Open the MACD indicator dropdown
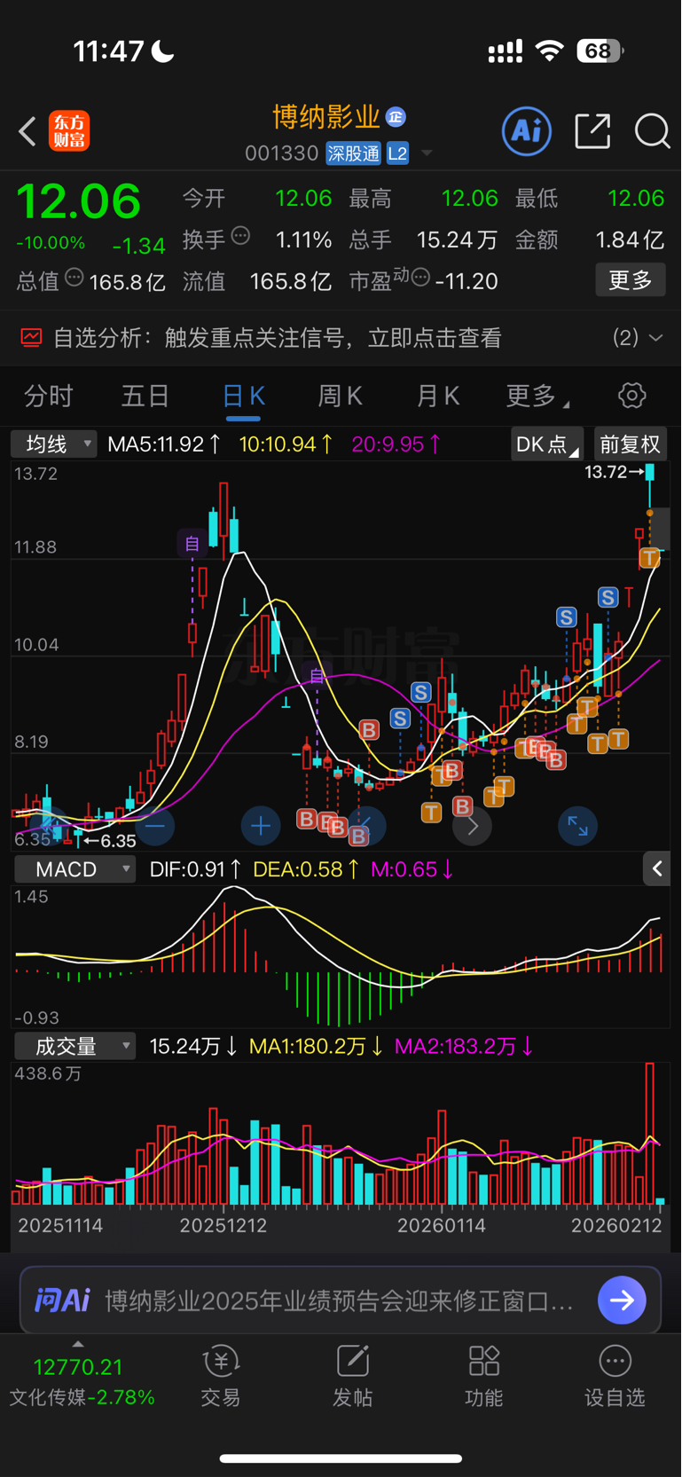This screenshot has width=682, height=1477. (x=74, y=869)
